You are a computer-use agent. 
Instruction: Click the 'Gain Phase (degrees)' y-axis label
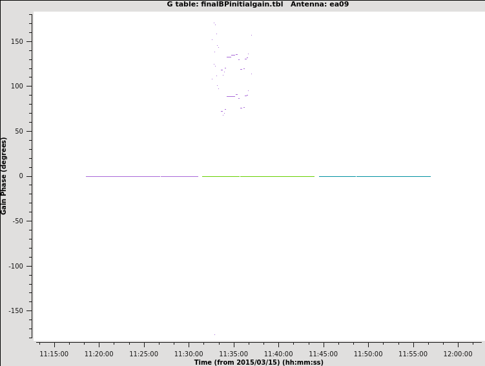click(5, 176)
